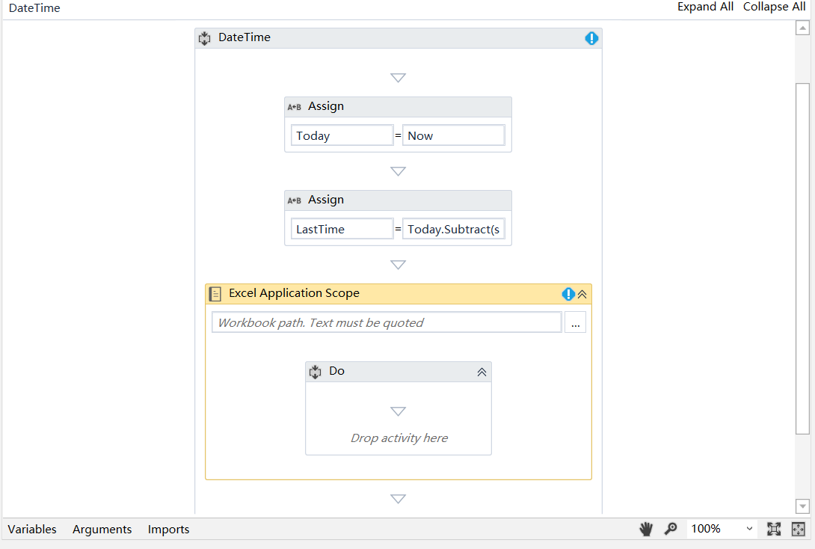Collapse the Excel Application Scope activity

582,294
